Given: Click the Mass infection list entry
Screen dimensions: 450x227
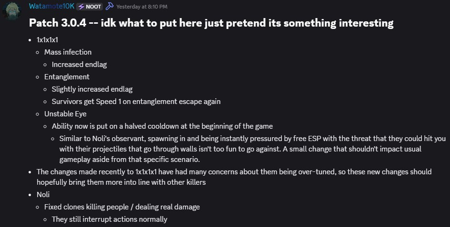Looking at the screenshot, I should click(68, 52).
